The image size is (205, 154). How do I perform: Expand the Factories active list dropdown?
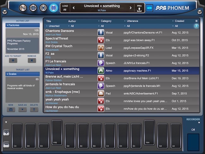23,25
